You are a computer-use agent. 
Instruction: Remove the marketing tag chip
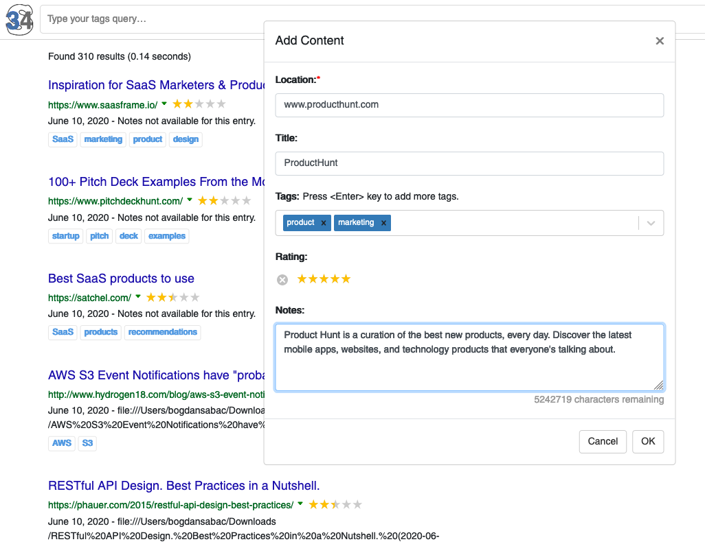coord(383,223)
